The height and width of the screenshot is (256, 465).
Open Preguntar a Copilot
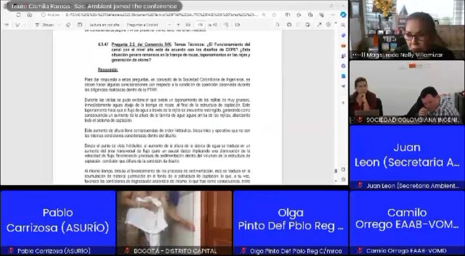143,25
